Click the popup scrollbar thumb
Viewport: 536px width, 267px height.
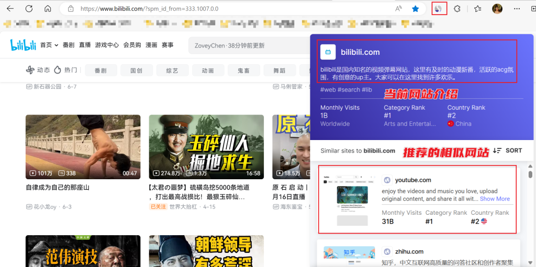coord(530,175)
